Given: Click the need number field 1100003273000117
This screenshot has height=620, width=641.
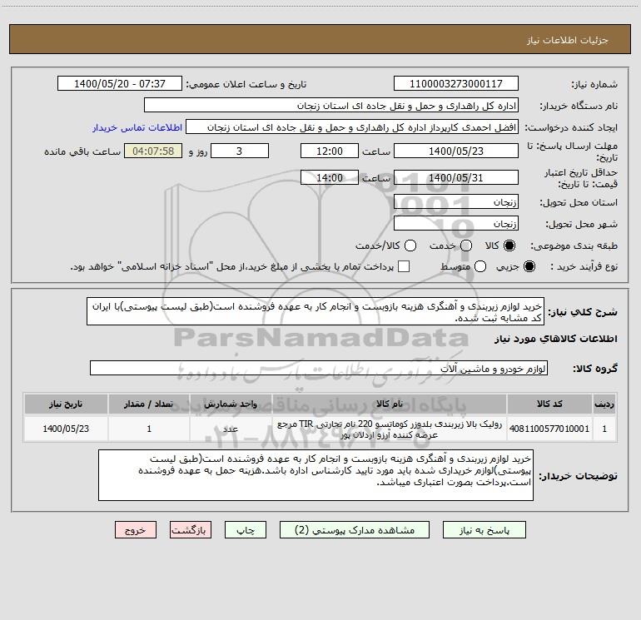Looking at the screenshot, I should [x=456, y=84].
